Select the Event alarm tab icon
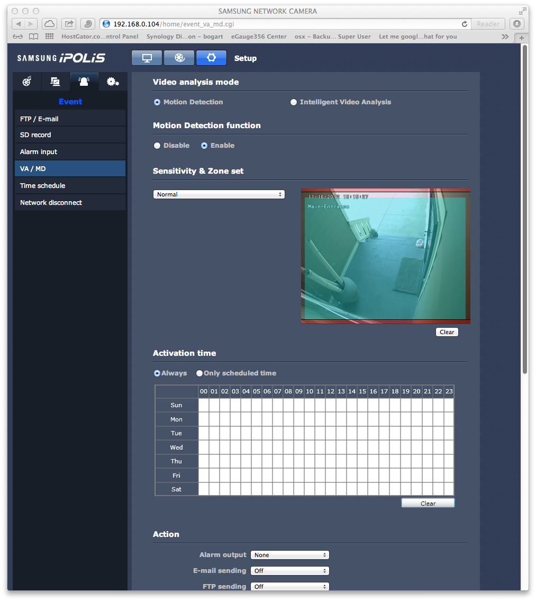 point(84,81)
